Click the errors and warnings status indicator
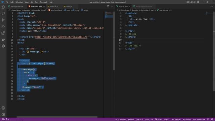 tap(5, 119)
